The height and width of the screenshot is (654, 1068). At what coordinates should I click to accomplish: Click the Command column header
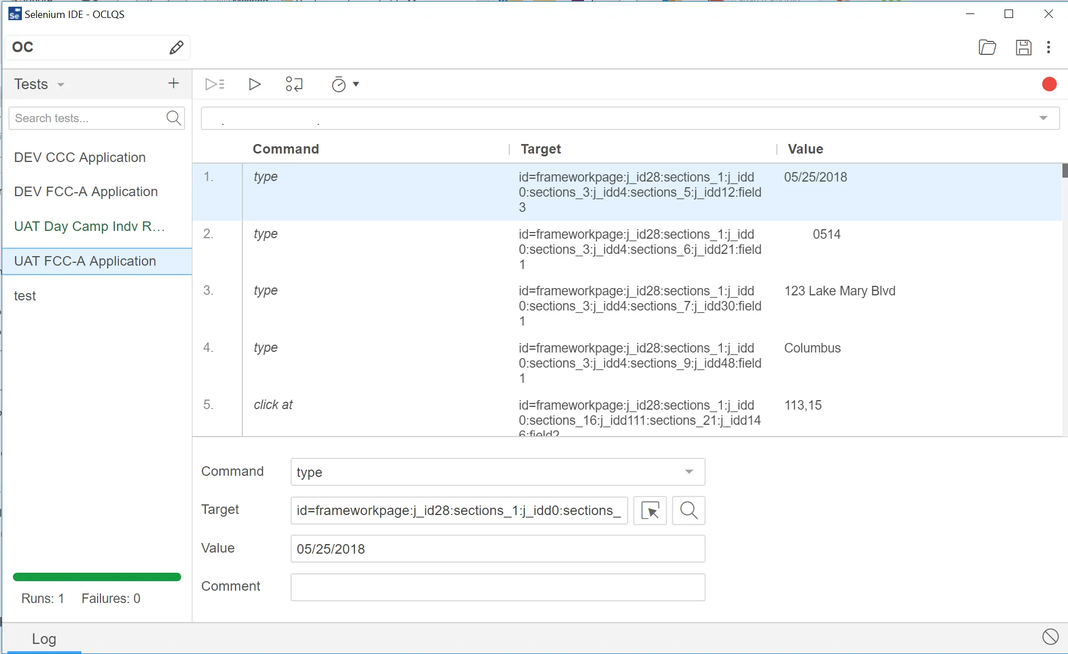tap(286, 149)
